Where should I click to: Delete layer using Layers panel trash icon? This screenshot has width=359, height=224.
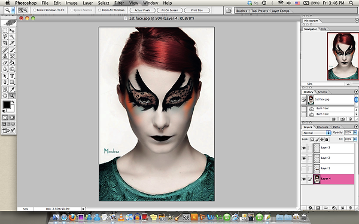pyautogui.click(x=350, y=208)
